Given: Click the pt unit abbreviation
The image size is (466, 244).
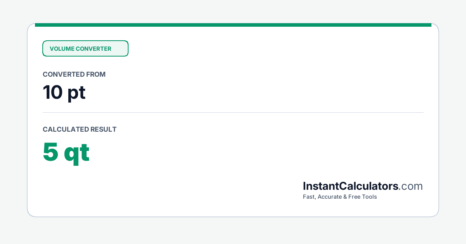Looking at the screenshot, I should tap(77, 93).
